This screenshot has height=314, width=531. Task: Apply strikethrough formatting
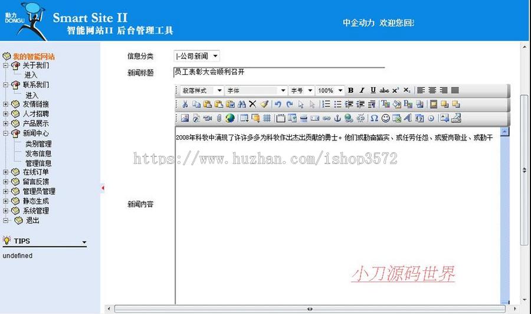(384, 90)
